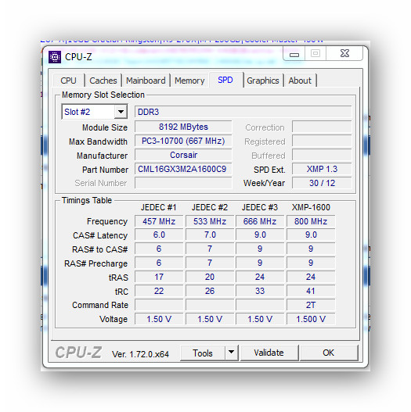Switch to the CPU tab
This screenshot has height=412, width=411.
click(x=68, y=81)
